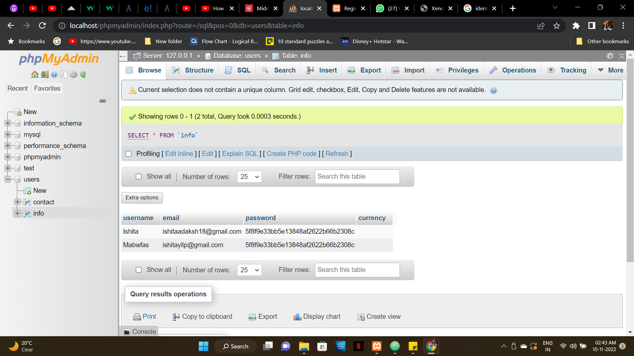The width and height of the screenshot is (634, 356).
Task: Click the link chain icon in sidebar
Action: [x=103, y=101]
